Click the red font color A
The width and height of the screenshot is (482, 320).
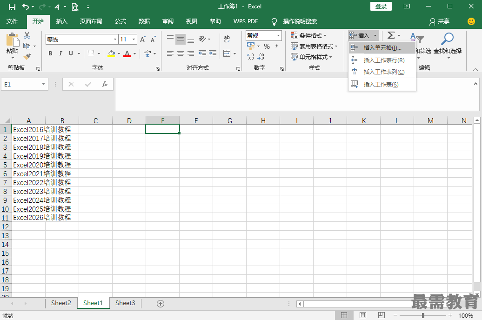[127, 54]
